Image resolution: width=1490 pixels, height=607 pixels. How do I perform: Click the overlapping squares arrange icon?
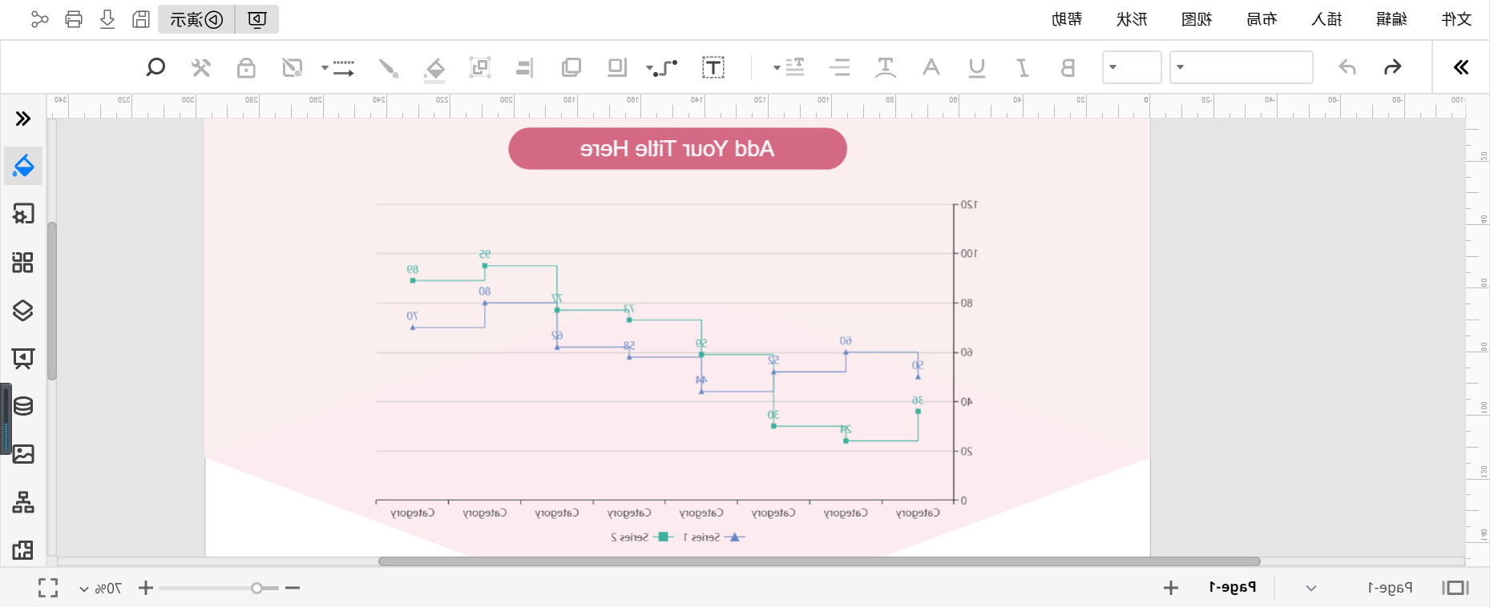click(x=571, y=67)
